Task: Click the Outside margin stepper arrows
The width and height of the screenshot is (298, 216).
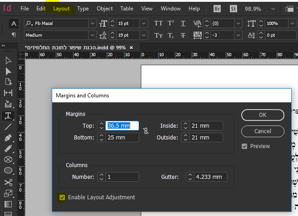Action: point(185,138)
